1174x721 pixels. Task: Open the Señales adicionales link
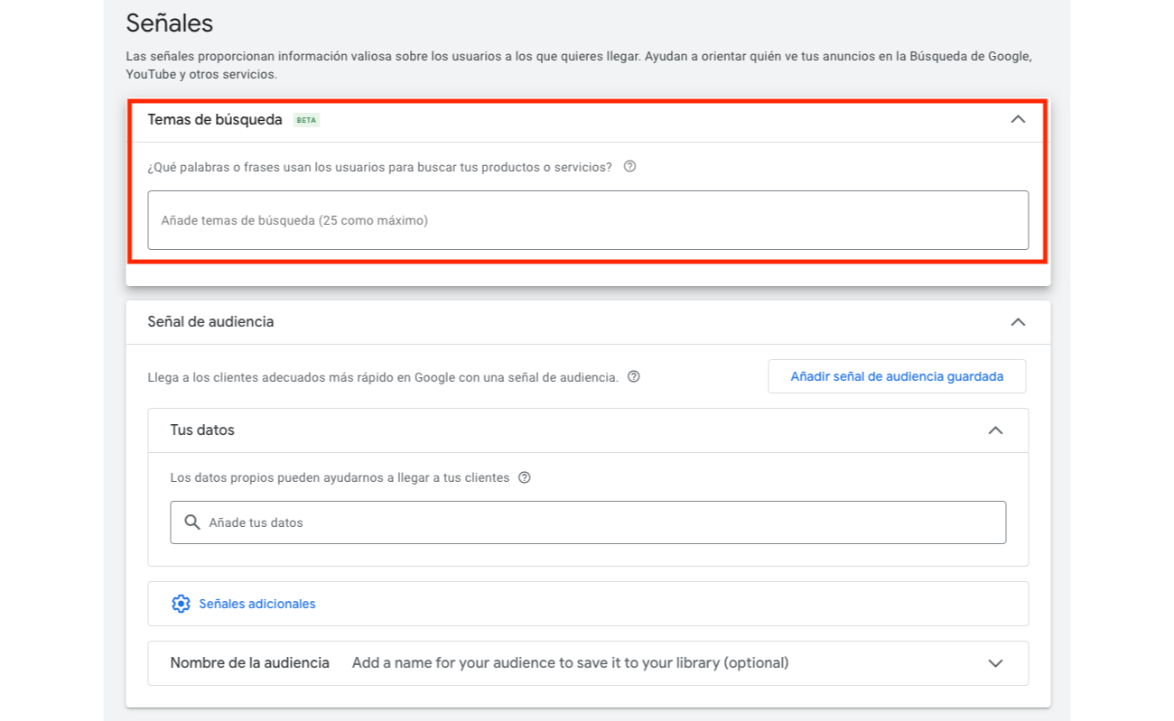pos(257,604)
